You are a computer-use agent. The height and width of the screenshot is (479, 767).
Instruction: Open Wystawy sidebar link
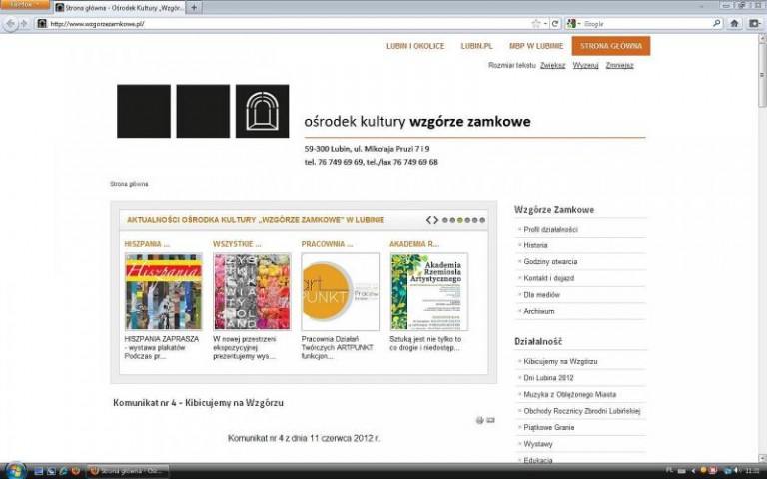[538, 444]
